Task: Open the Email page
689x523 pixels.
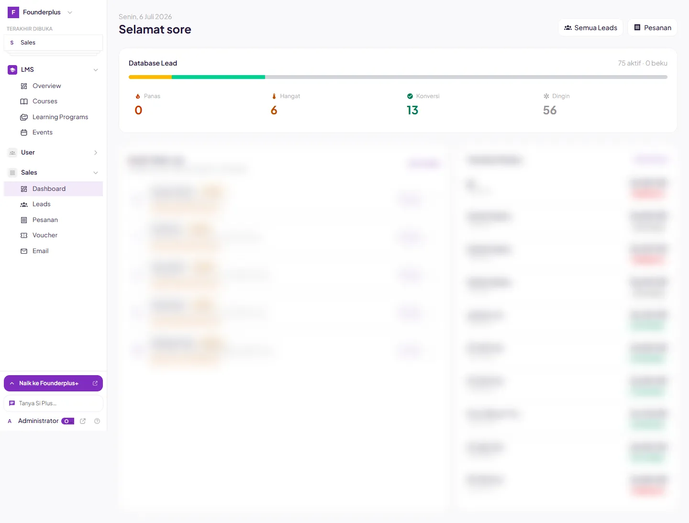Action: click(x=53, y=251)
